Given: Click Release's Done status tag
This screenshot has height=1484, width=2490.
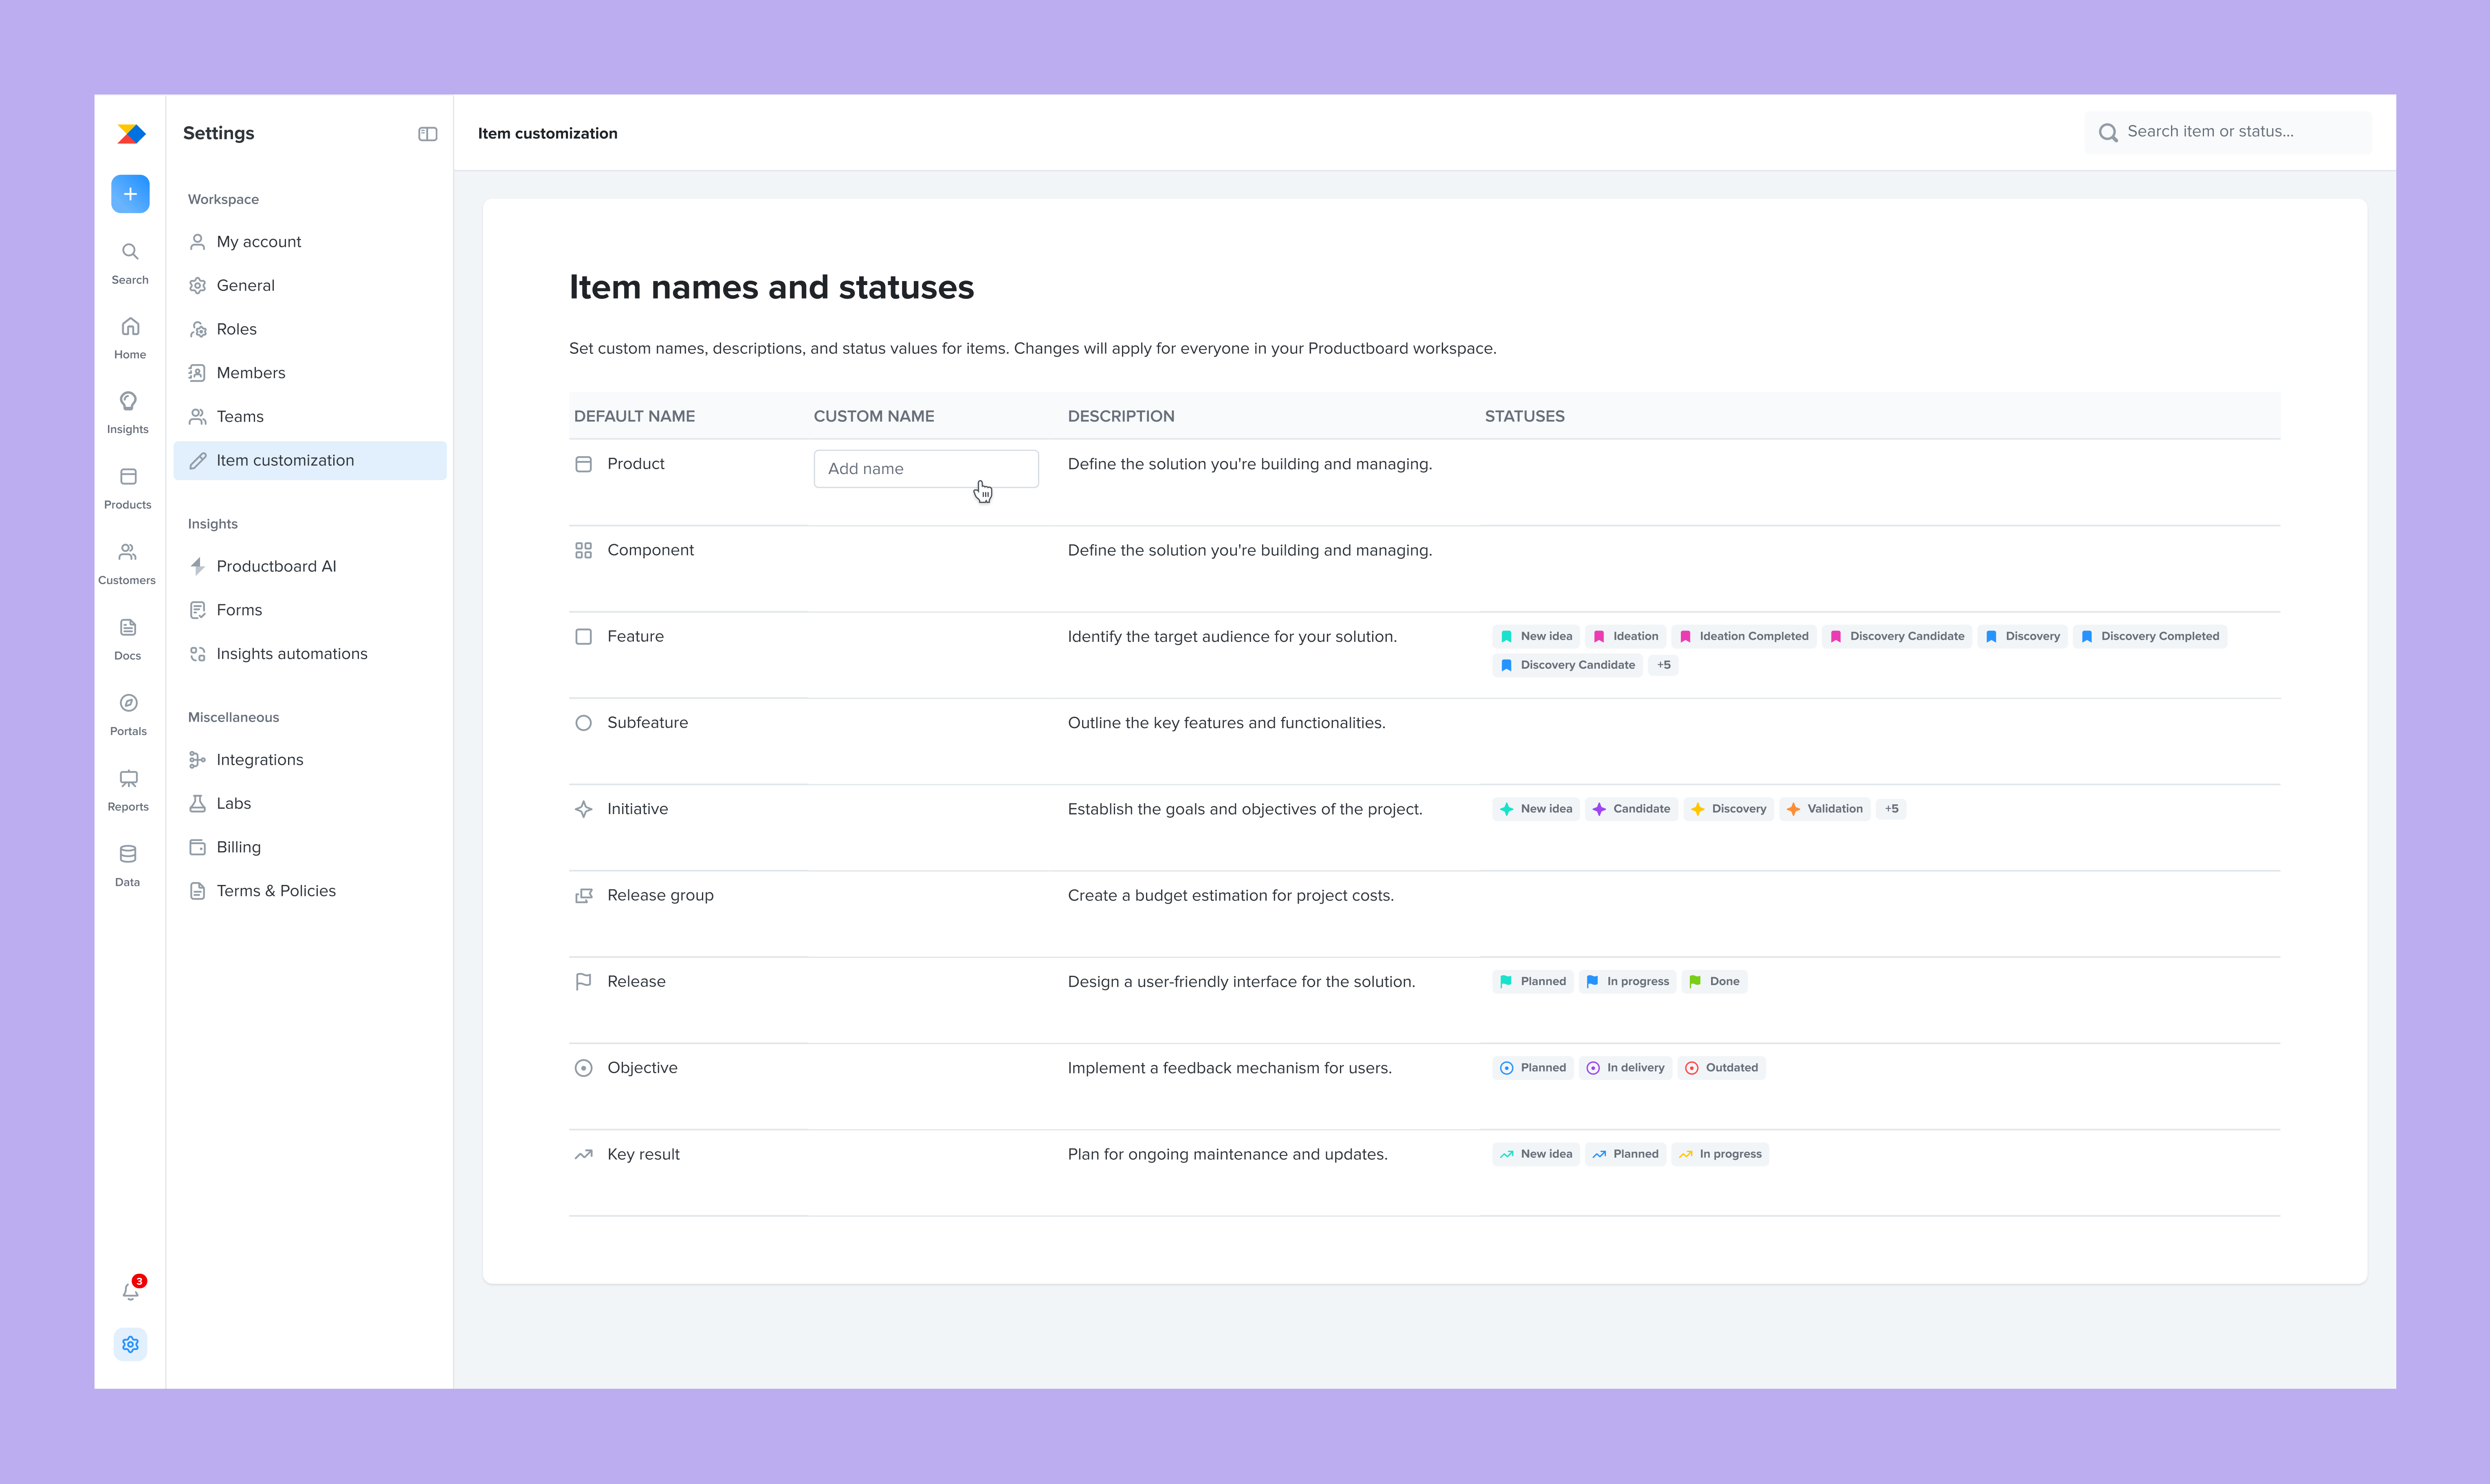Looking at the screenshot, I should coord(1715,982).
